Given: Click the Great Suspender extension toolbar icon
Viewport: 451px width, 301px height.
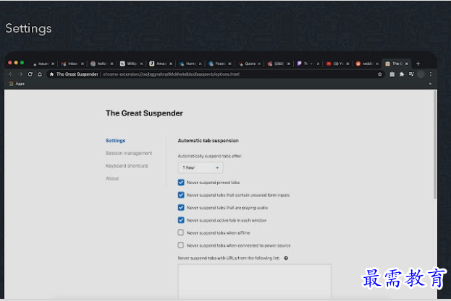Looking at the screenshot, I should click(392, 74).
